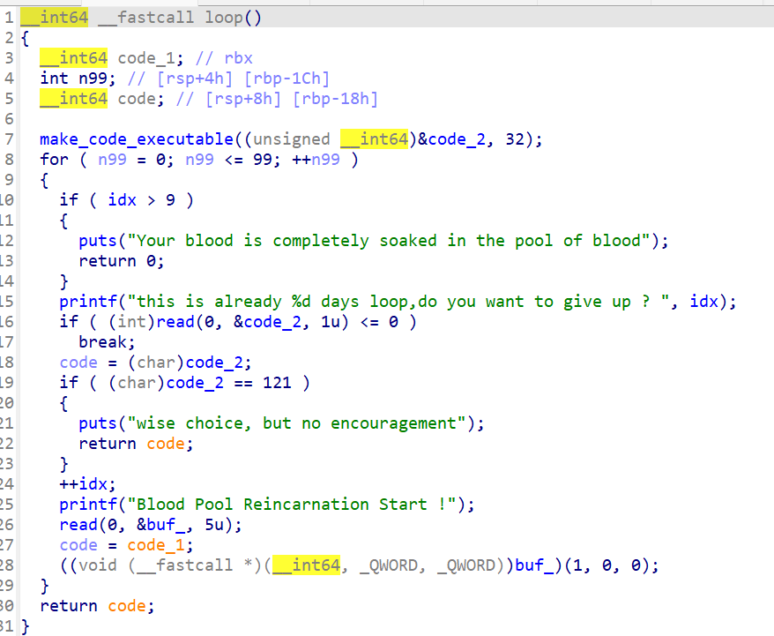Click line number 7 in the gutter

point(8,139)
